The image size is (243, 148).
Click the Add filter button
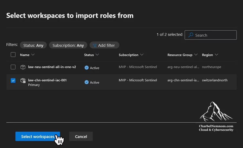(x=104, y=45)
